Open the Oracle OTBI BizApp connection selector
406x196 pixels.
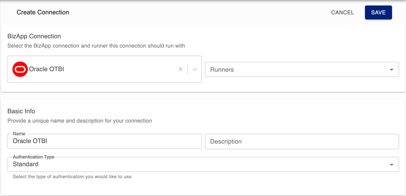point(94,69)
